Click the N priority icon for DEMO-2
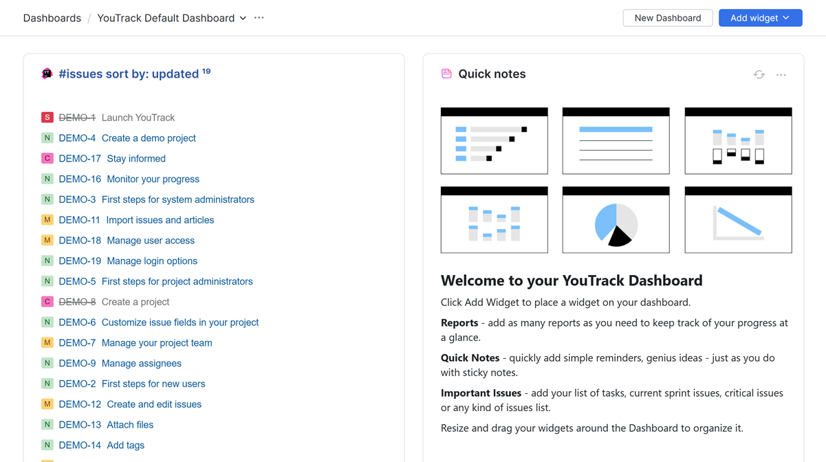The image size is (826, 462). click(47, 384)
